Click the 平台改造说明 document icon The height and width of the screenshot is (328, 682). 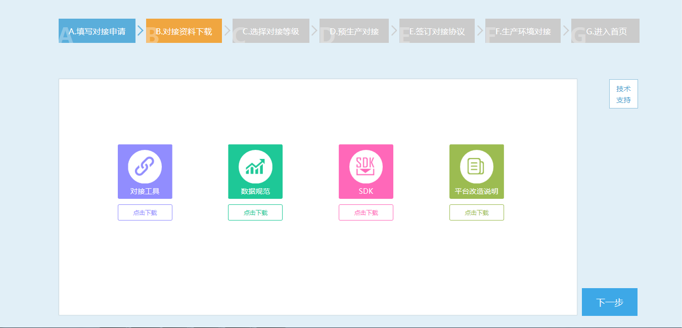pos(476,167)
